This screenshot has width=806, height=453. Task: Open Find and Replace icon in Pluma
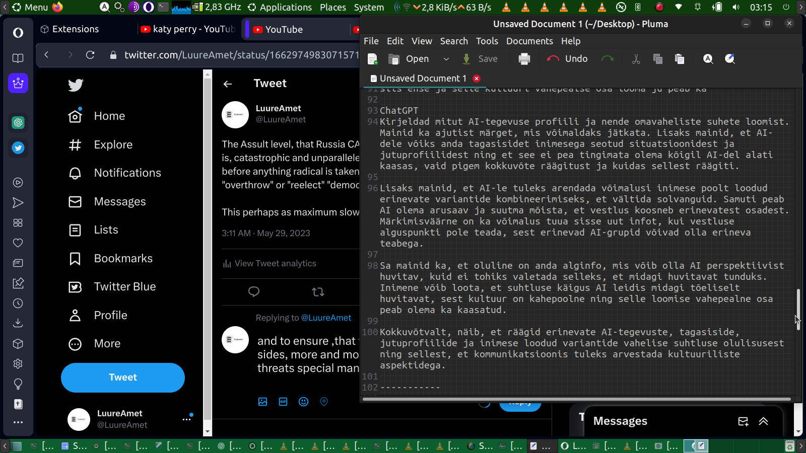tap(729, 59)
